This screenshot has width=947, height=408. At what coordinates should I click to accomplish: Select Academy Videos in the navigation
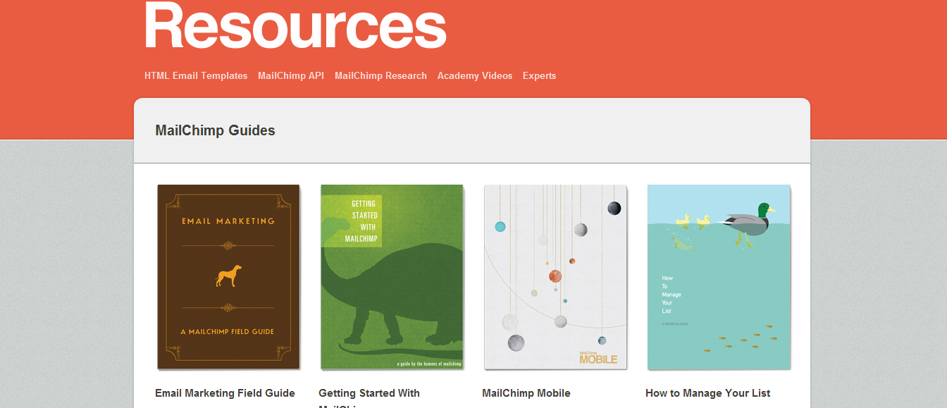click(475, 75)
